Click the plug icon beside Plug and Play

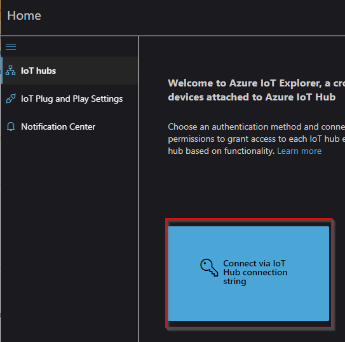point(11,99)
